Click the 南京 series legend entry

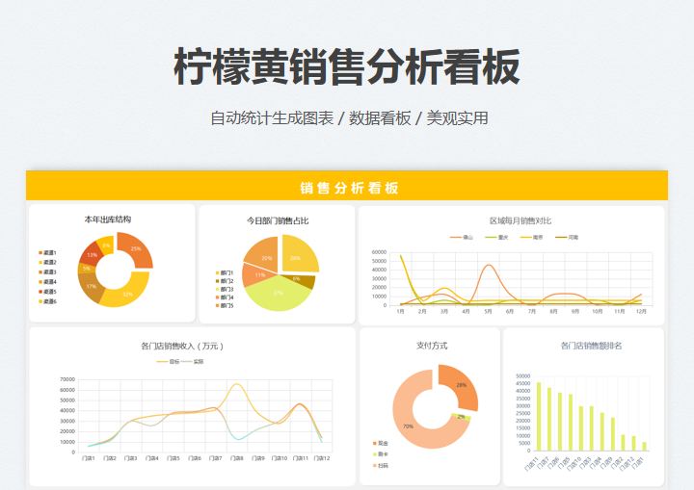531,237
